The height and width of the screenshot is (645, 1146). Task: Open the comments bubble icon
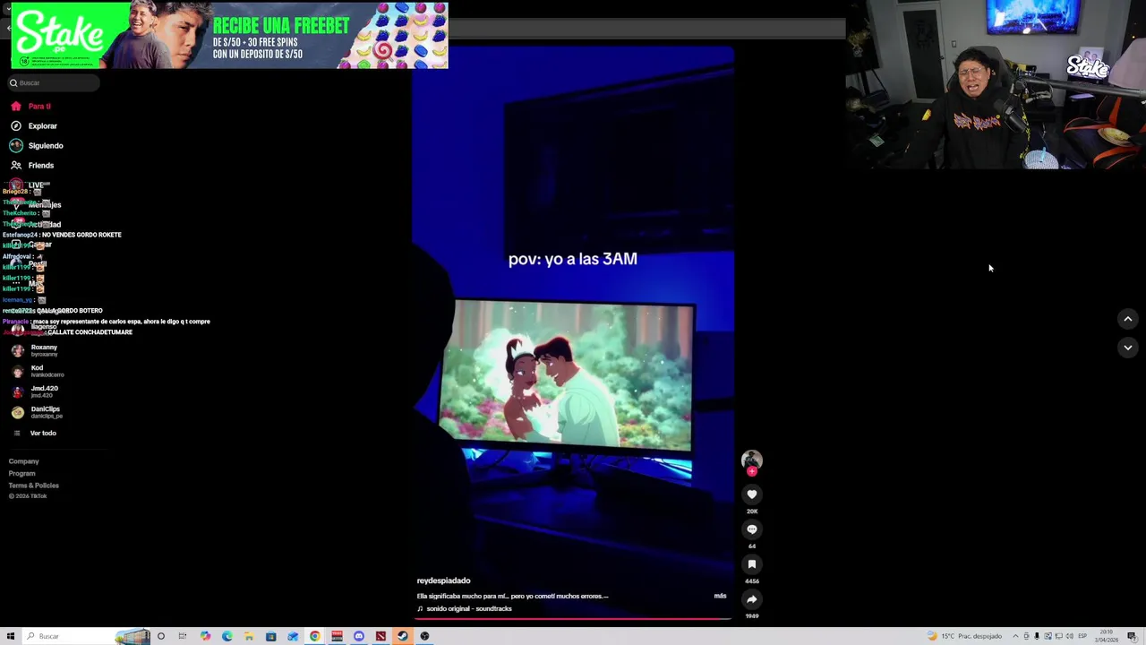point(752,529)
